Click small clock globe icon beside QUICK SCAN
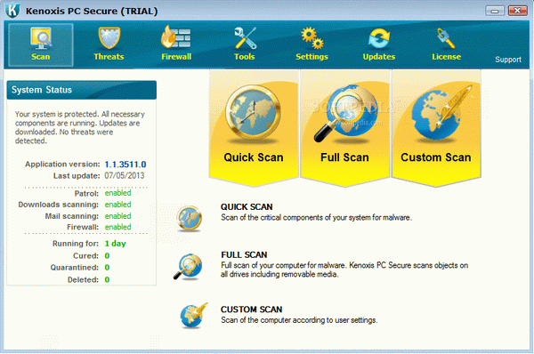This screenshot has height=354, width=534. point(190,218)
